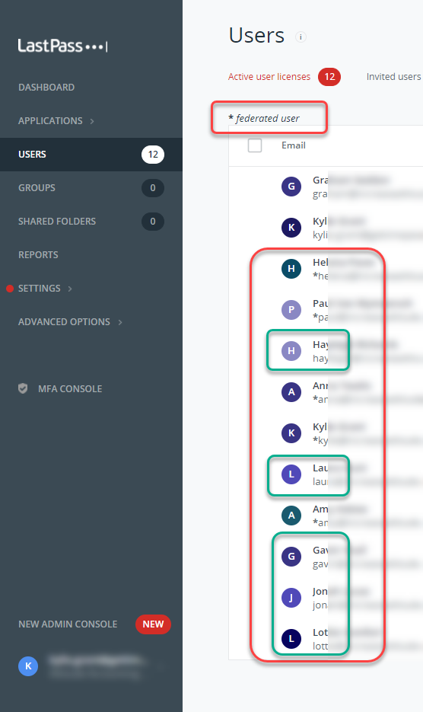Open the Reports section

point(38,255)
